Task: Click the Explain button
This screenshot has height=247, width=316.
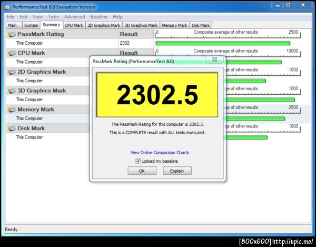Action: [177, 171]
